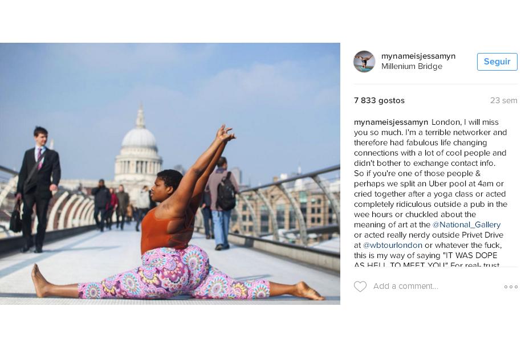
Task: Open the three-dot more options menu
Action: coord(511,287)
